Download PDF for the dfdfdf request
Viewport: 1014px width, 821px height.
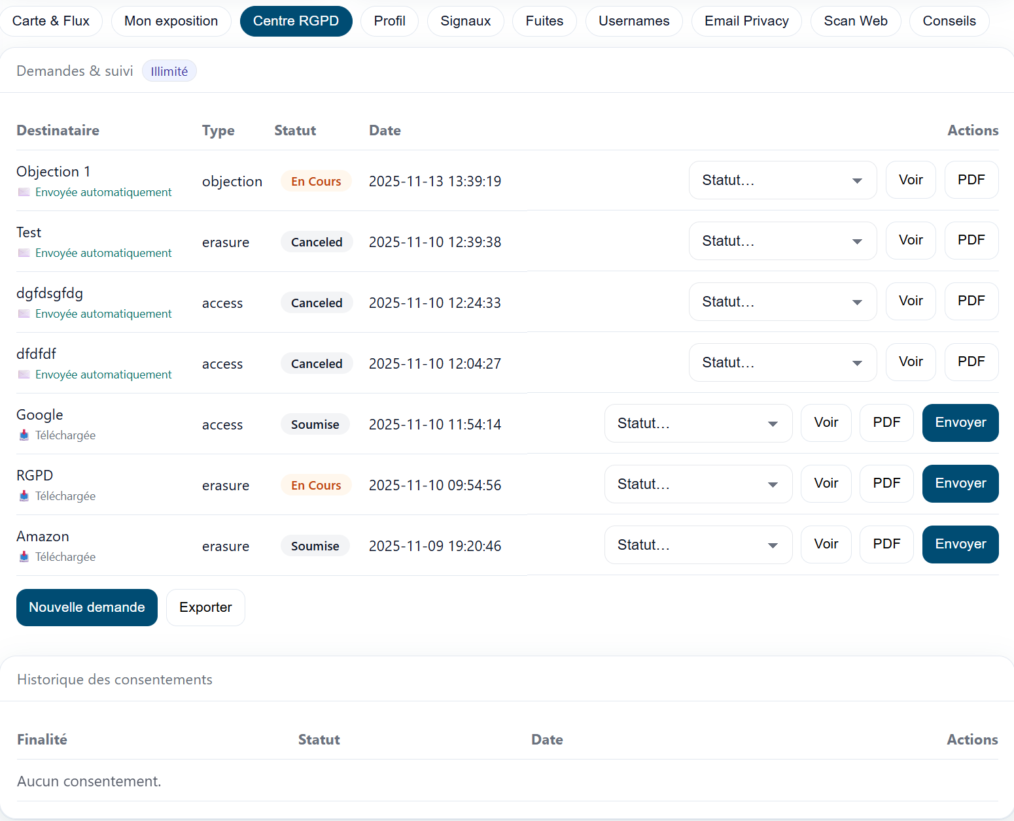pos(971,362)
